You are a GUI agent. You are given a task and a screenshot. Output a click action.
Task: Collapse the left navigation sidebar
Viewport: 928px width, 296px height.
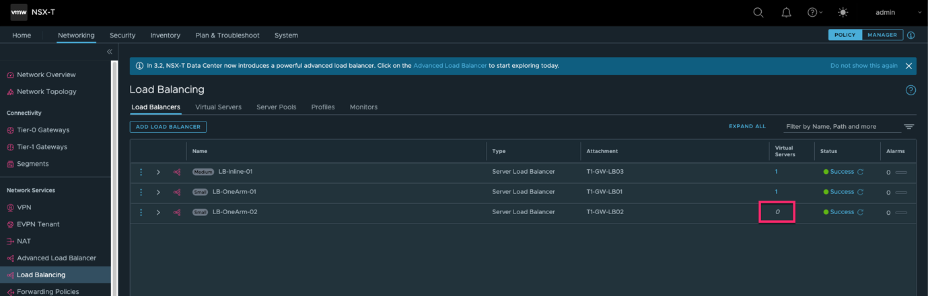coord(110,52)
